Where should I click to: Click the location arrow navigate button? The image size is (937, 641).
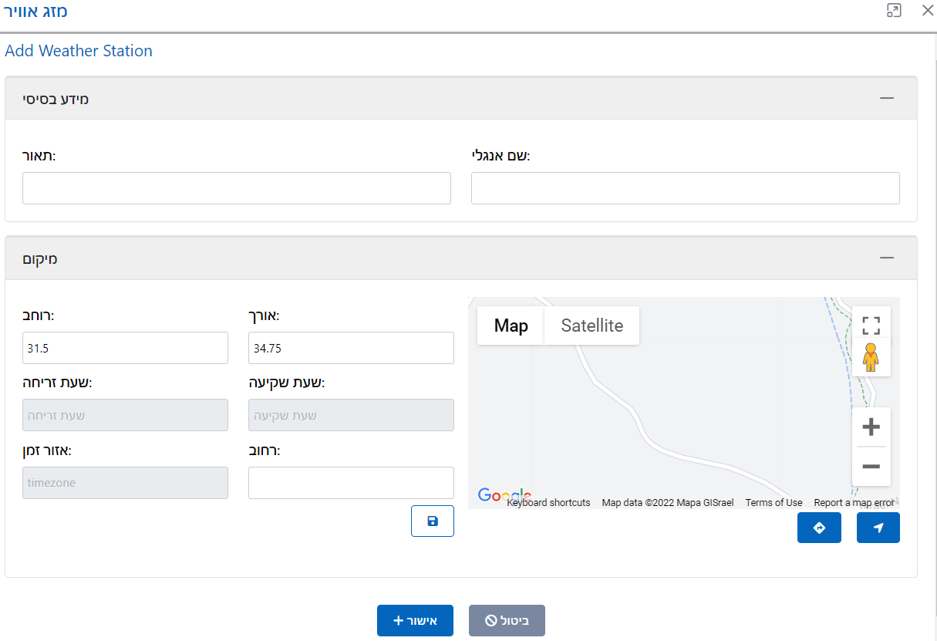pos(878,528)
